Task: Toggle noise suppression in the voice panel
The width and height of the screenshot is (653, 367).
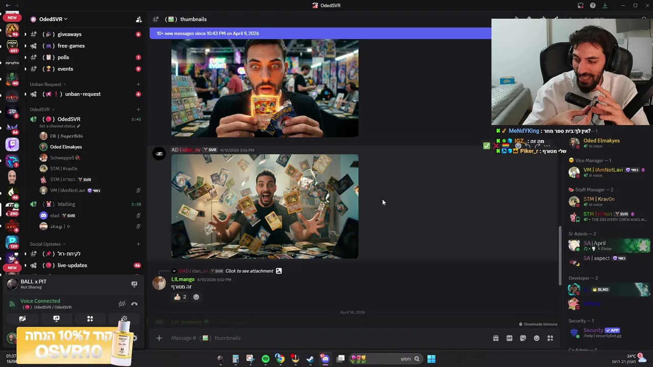Action: click(122, 304)
